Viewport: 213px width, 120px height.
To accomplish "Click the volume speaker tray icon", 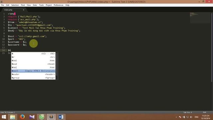I will coord(191,117).
